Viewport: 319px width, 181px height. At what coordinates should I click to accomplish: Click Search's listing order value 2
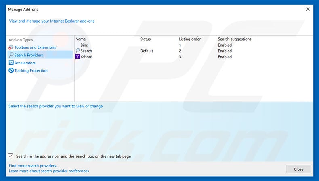[180, 51]
